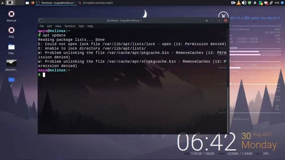Image resolution: width=285 pixels, height=160 pixels.
Task: Click the VLC cone tray icon
Action: 239,3
